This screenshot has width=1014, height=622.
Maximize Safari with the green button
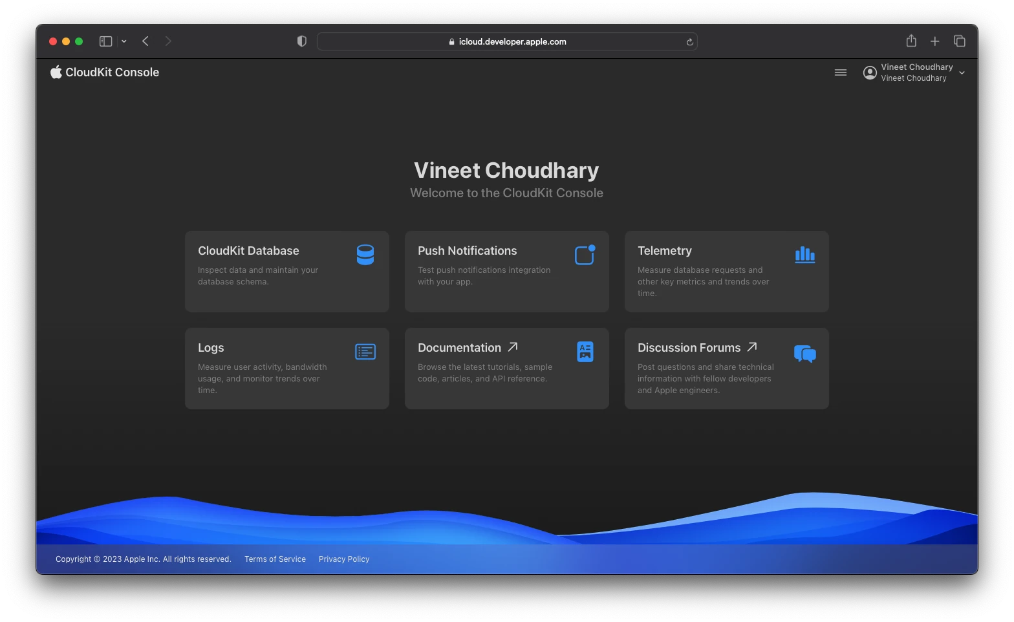tap(79, 41)
